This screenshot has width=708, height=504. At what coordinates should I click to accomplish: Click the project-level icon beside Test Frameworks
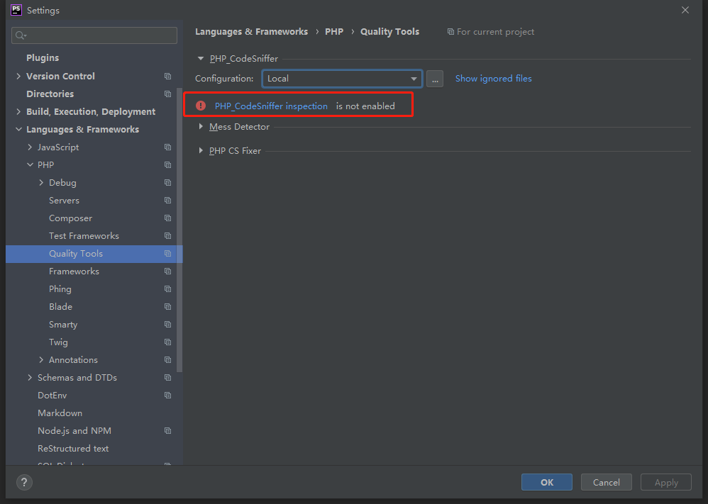pos(168,236)
